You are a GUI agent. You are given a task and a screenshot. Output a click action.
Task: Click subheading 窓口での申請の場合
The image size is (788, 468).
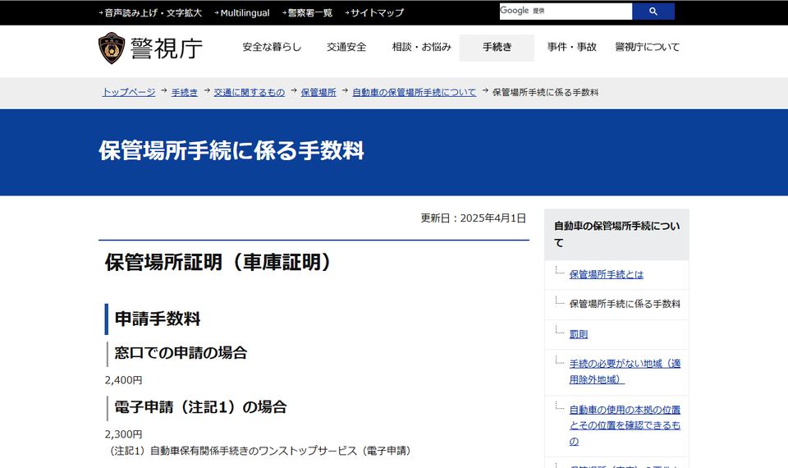(181, 353)
